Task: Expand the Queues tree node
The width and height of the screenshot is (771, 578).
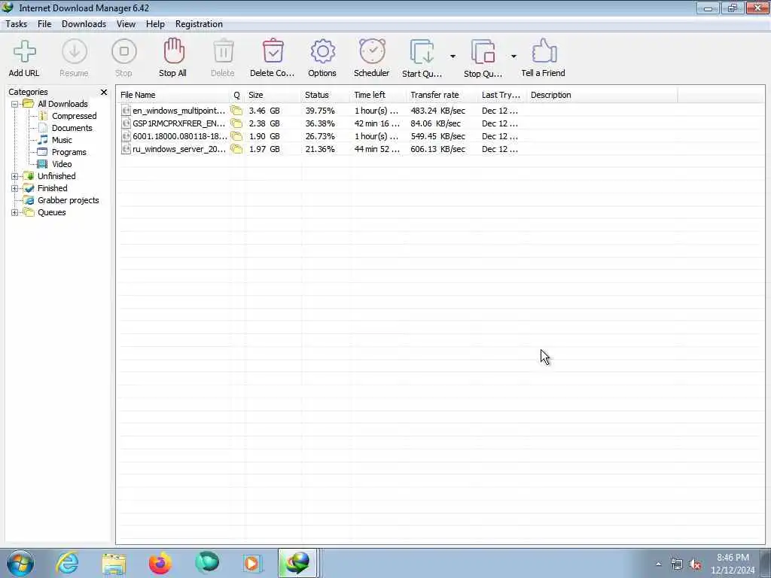Action: 15,213
